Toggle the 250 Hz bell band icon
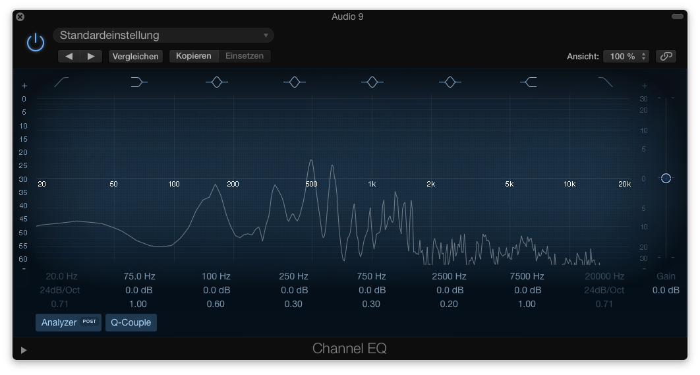This screenshot has width=700, height=375. click(x=294, y=82)
